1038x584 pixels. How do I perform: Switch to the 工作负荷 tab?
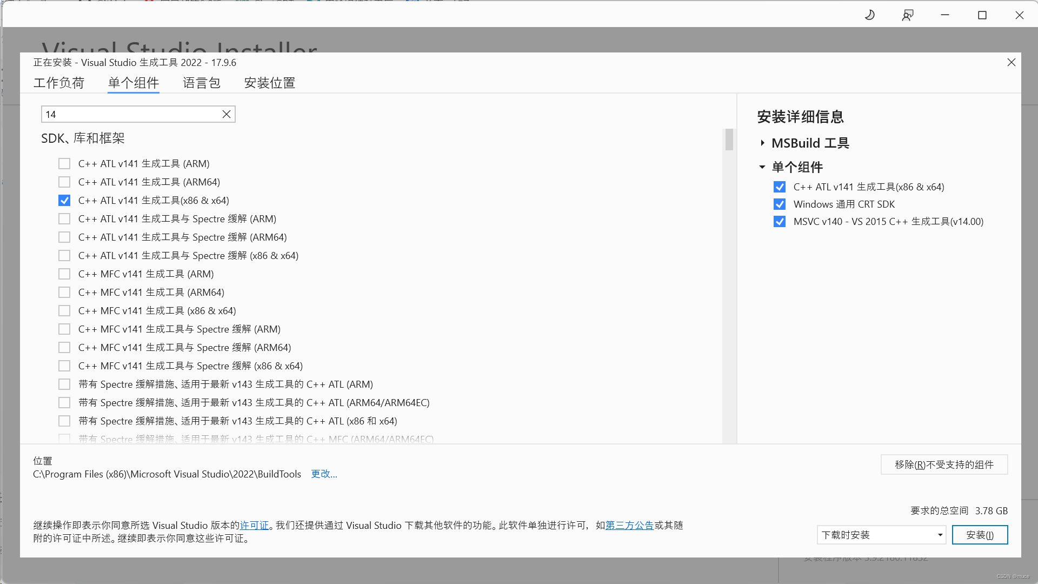coord(59,83)
